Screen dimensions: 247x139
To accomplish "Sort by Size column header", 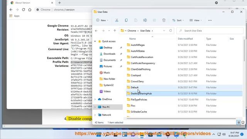I will coord(232,39).
